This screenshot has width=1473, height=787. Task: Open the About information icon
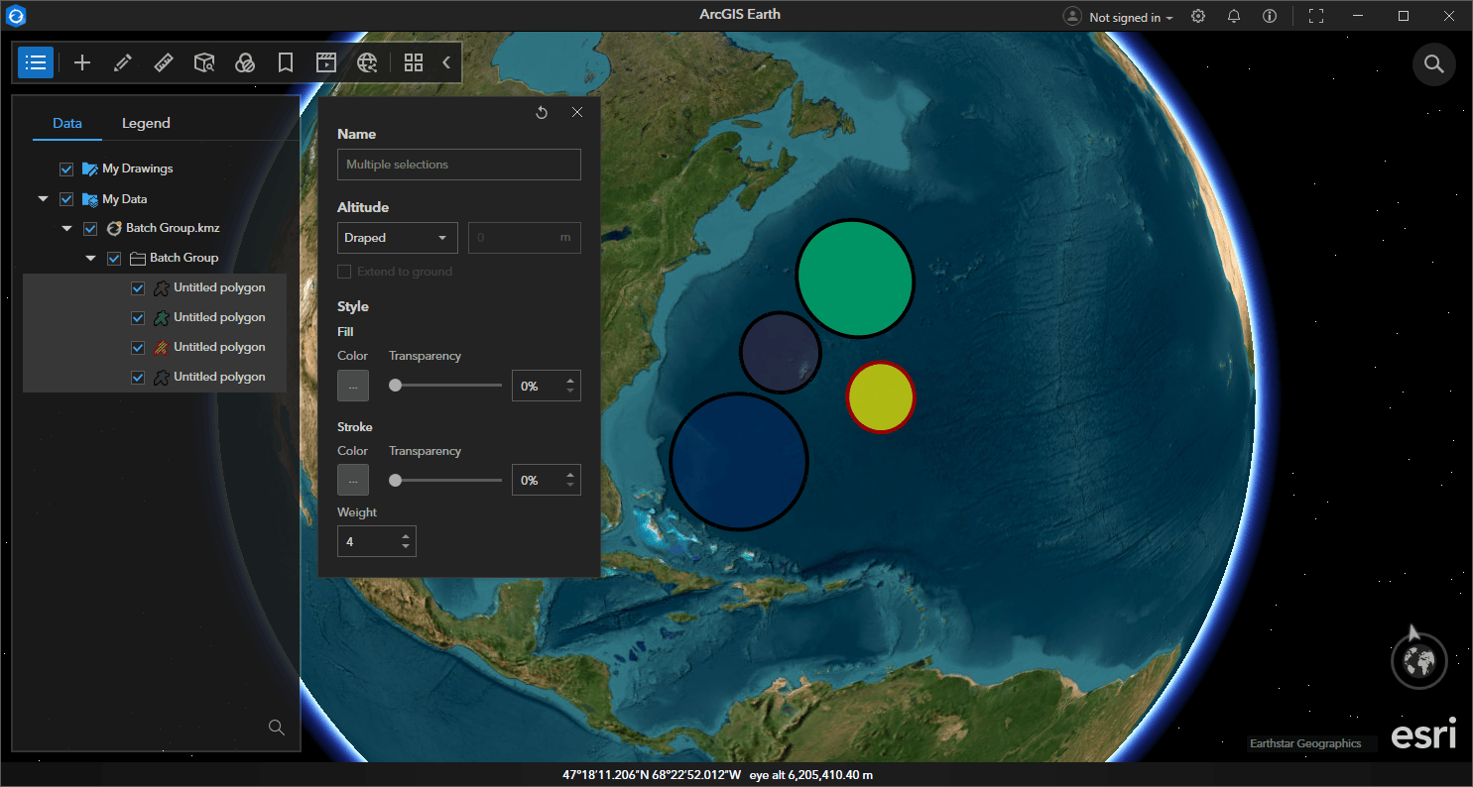coord(1270,16)
